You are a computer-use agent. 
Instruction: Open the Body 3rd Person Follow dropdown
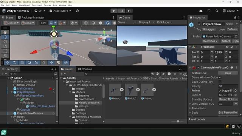[x=228, y=113]
